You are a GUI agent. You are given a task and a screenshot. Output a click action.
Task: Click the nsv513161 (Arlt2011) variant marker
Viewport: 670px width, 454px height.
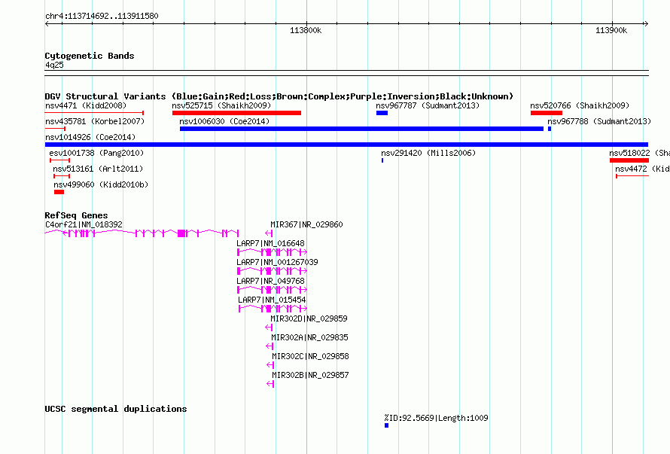click(62, 176)
